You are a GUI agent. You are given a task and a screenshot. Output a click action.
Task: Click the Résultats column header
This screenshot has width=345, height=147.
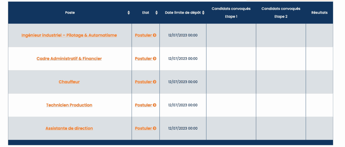click(319, 13)
